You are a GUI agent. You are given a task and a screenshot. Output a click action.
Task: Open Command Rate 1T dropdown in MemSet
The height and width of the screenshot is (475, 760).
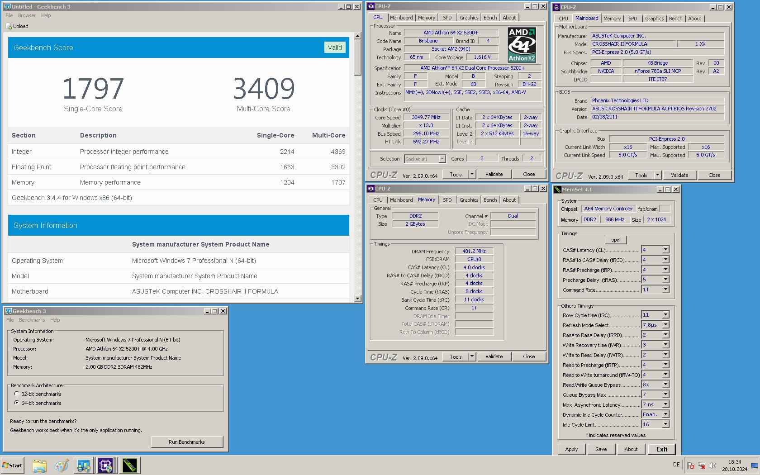pos(665,290)
